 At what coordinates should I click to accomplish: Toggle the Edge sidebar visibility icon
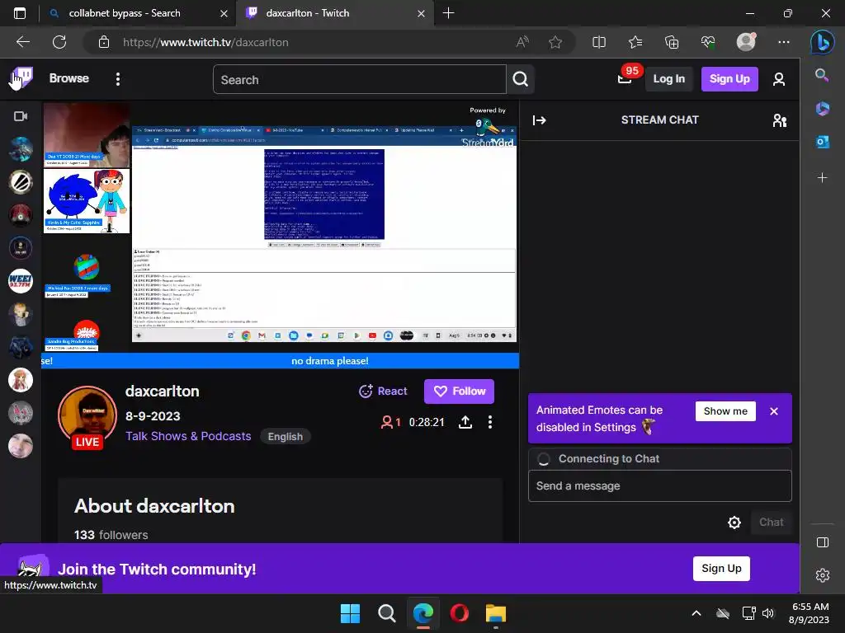coord(823,542)
